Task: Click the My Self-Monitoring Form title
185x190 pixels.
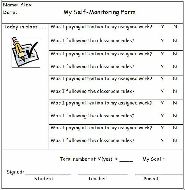Action: [x=99, y=12]
